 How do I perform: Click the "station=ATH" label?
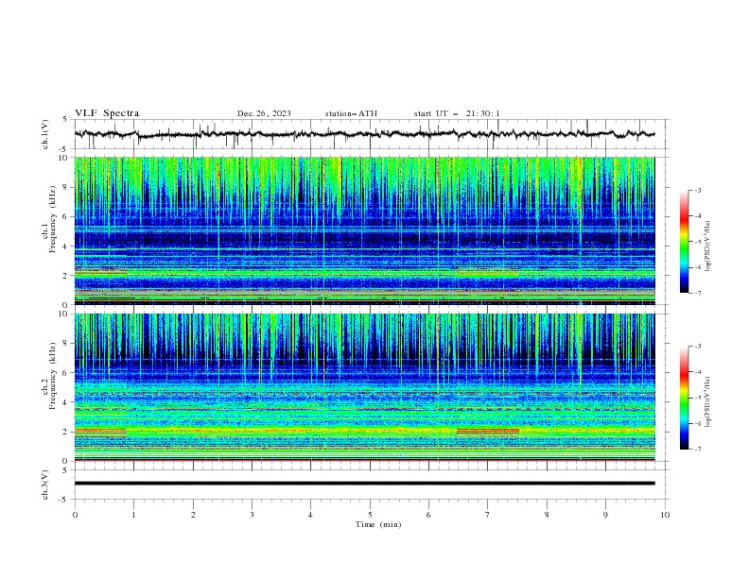click(351, 113)
